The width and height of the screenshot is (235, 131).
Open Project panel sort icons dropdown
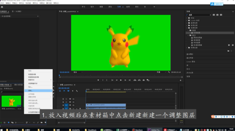click(27, 123)
